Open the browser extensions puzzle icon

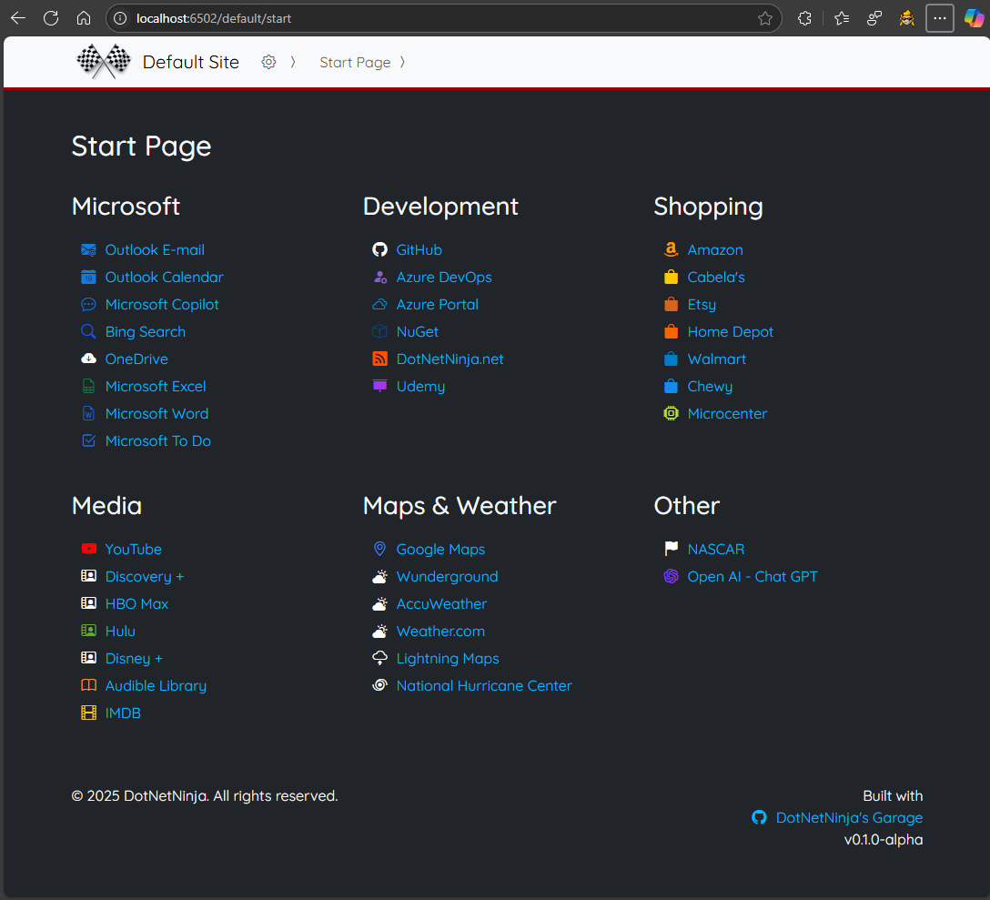[805, 18]
